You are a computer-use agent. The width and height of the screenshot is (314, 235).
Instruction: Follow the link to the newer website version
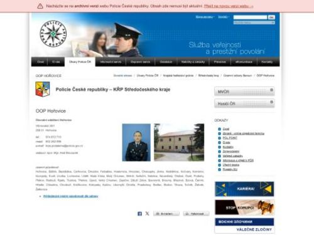[x=229, y=6]
